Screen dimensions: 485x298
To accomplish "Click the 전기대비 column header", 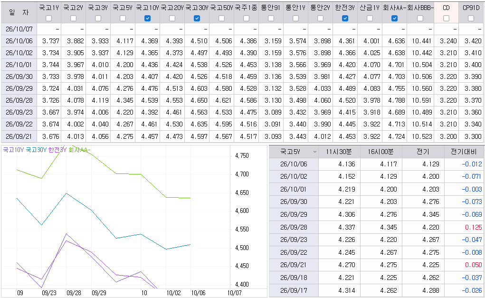I will 464,152.
